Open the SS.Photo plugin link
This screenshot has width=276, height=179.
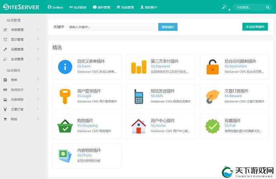click(x=84, y=155)
